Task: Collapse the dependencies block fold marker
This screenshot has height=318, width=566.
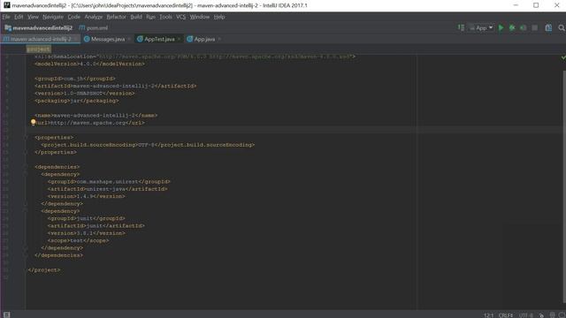Action: pos(26,167)
